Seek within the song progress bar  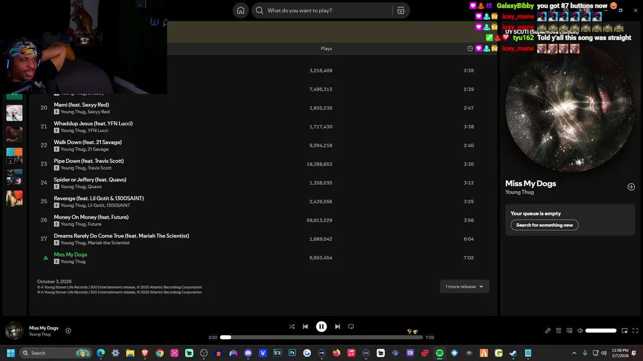click(321, 337)
